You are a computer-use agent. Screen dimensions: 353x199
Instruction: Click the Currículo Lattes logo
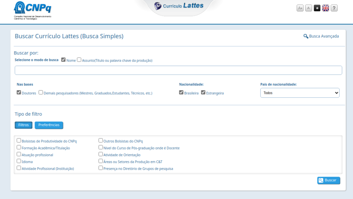(179, 6)
